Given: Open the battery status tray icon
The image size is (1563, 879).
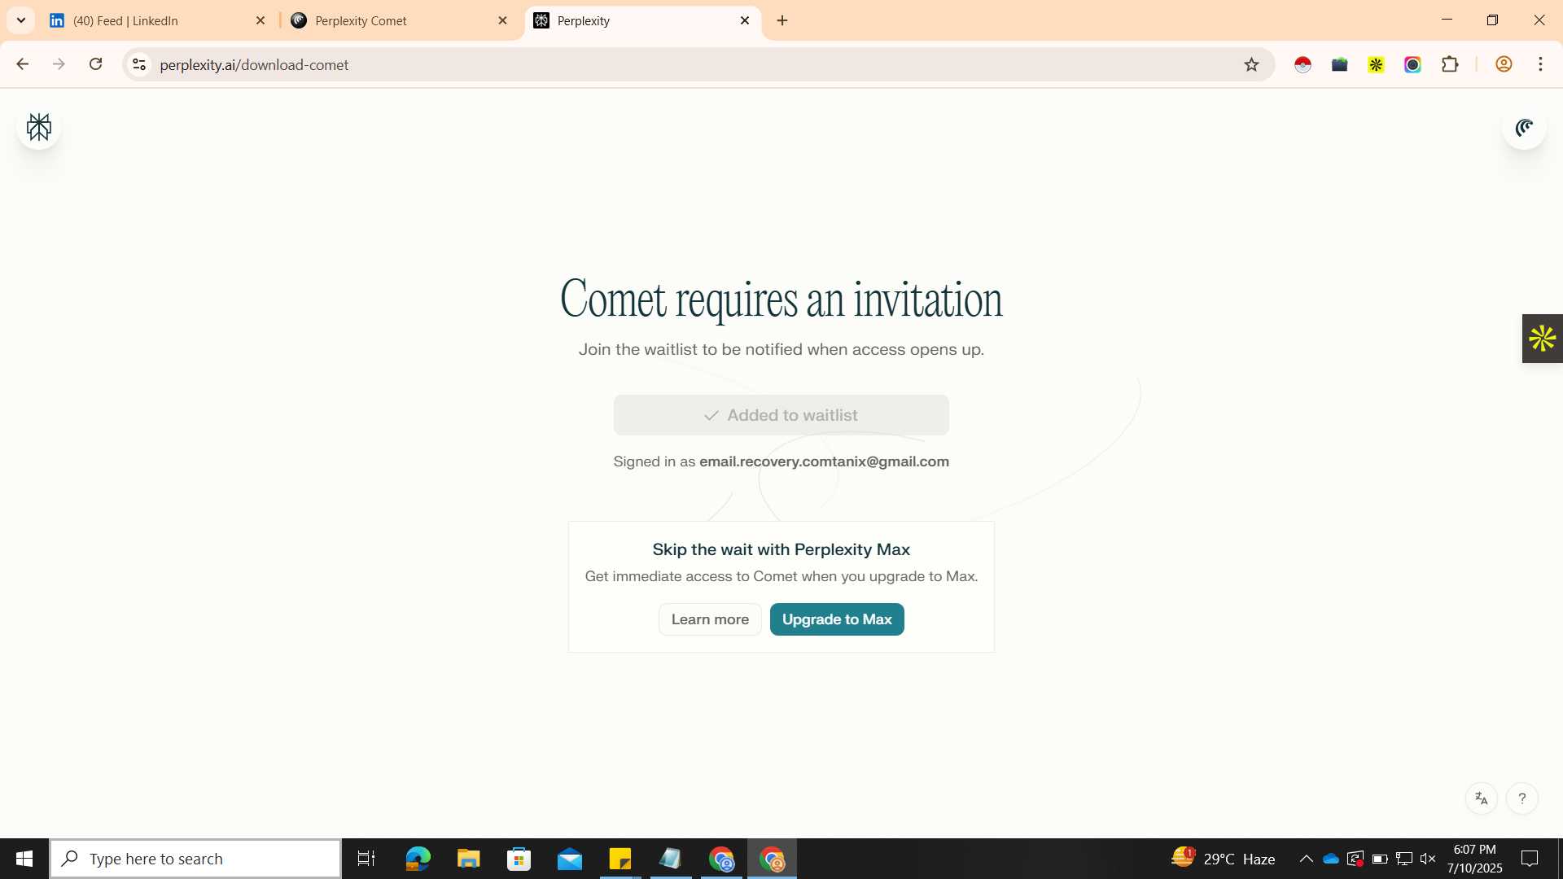Looking at the screenshot, I should point(1380,859).
